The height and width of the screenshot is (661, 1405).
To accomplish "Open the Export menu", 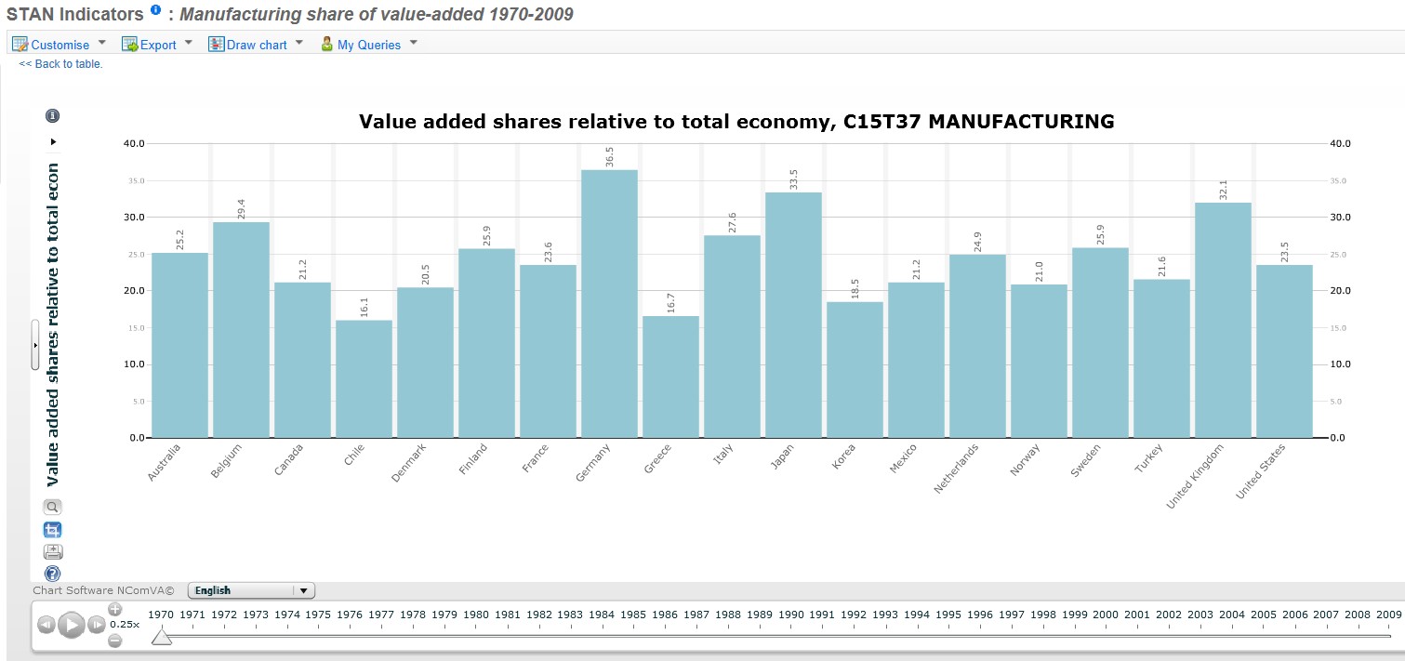I will click(x=157, y=45).
